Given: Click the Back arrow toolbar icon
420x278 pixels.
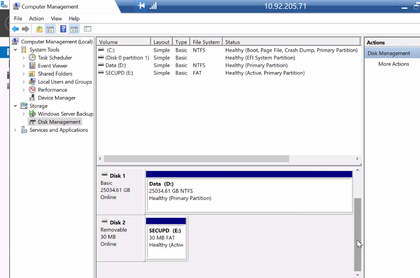Looking at the screenshot, I should coord(15,29).
